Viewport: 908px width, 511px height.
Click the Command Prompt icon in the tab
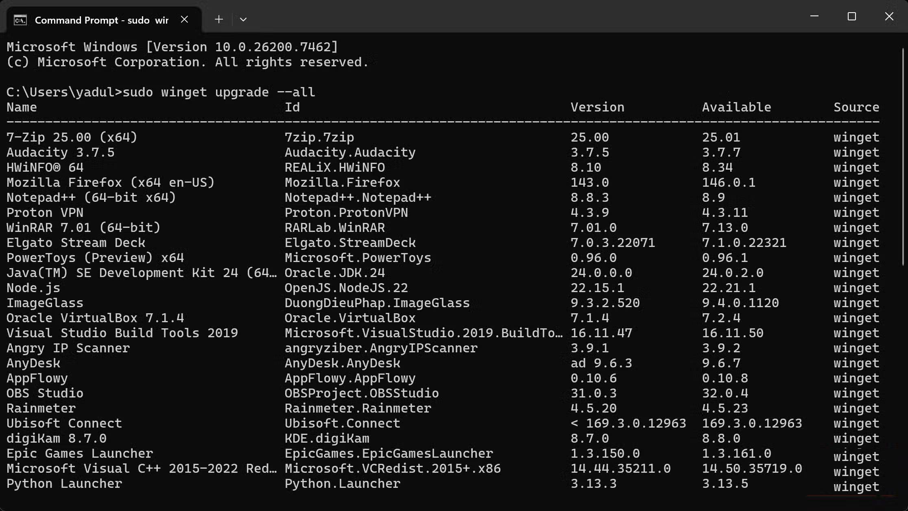click(20, 20)
